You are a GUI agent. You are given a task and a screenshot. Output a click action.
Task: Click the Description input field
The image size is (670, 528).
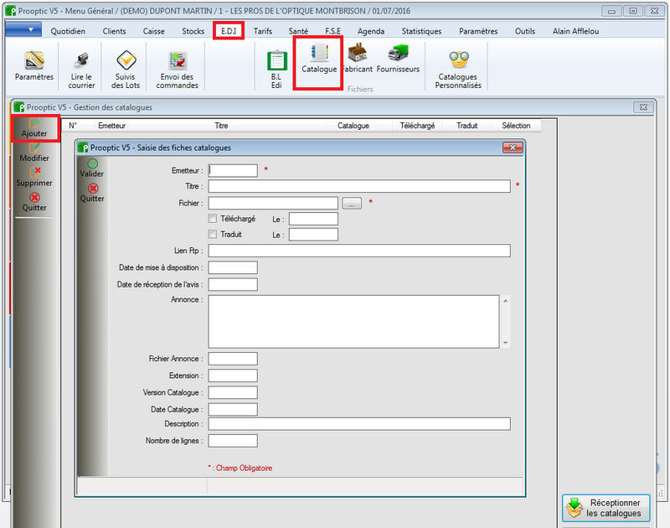pyautogui.click(x=359, y=424)
